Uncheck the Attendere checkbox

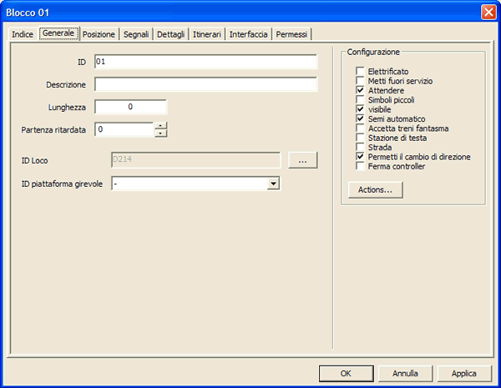pyautogui.click(x=361, y=90)
